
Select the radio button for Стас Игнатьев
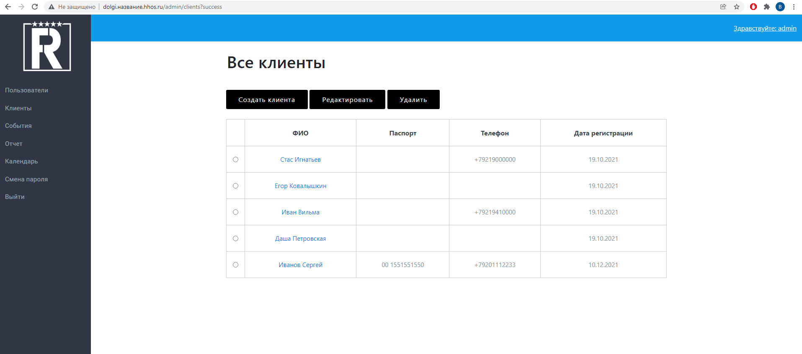point(235,159)
